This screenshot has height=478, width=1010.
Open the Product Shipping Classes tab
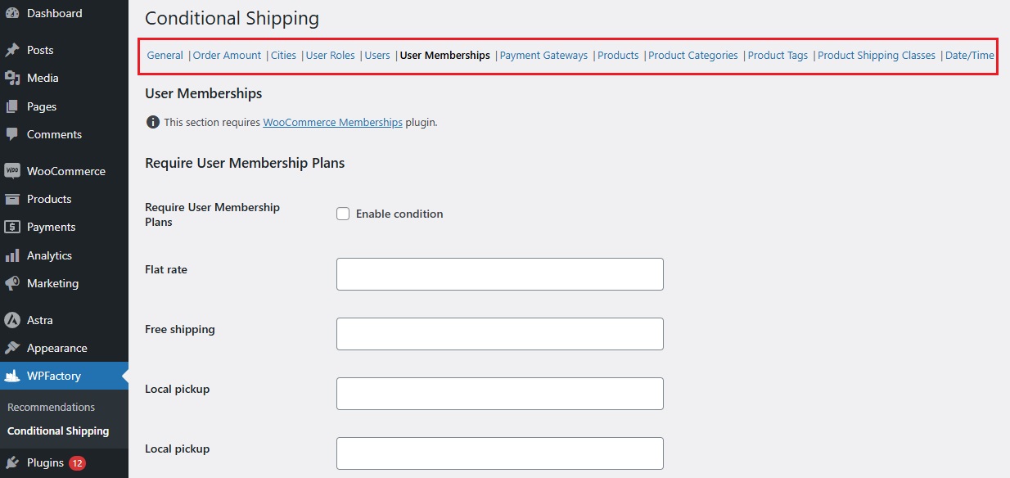pyautogui.click(x=877, y=56)
